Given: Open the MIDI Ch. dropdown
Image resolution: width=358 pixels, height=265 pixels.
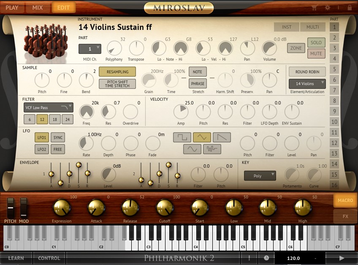Looking at the screenshot, I should click(90, 49).
